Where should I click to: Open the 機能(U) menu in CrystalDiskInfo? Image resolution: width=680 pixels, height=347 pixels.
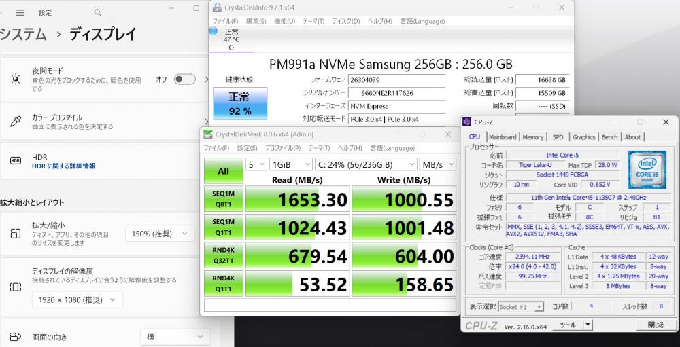(x=284, y=21)
